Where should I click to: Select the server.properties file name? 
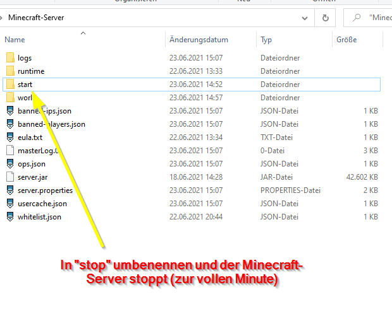click(x=45, y=190)
